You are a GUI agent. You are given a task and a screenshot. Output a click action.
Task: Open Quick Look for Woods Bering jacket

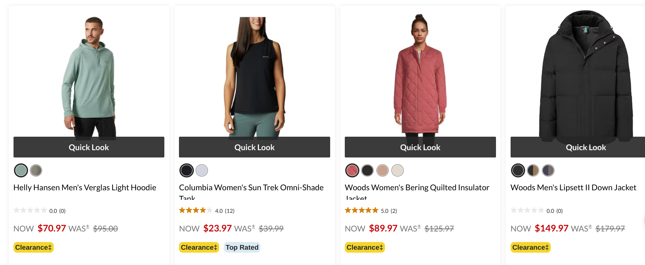(420, 147)
